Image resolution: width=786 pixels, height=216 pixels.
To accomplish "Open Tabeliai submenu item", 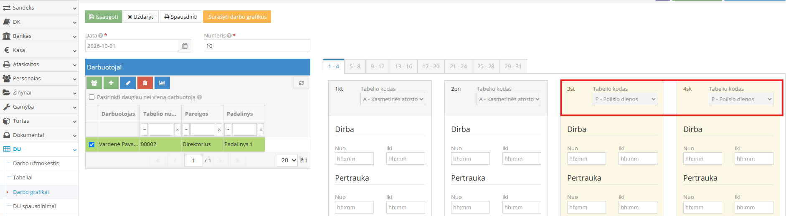I will tap(23, 178).
